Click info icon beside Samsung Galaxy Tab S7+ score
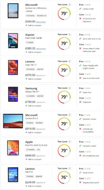The width and height of the screenshot is (104, 190). coord(70,88)
